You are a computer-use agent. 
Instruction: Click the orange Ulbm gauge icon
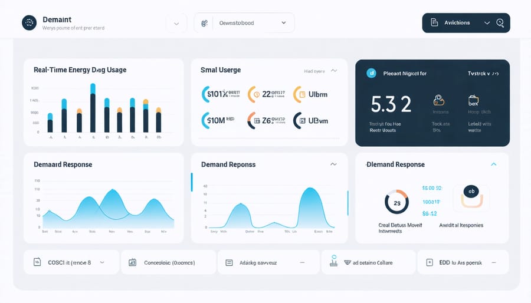pos(299,94)
